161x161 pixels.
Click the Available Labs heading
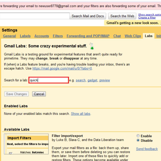click(x=17, y=129)
